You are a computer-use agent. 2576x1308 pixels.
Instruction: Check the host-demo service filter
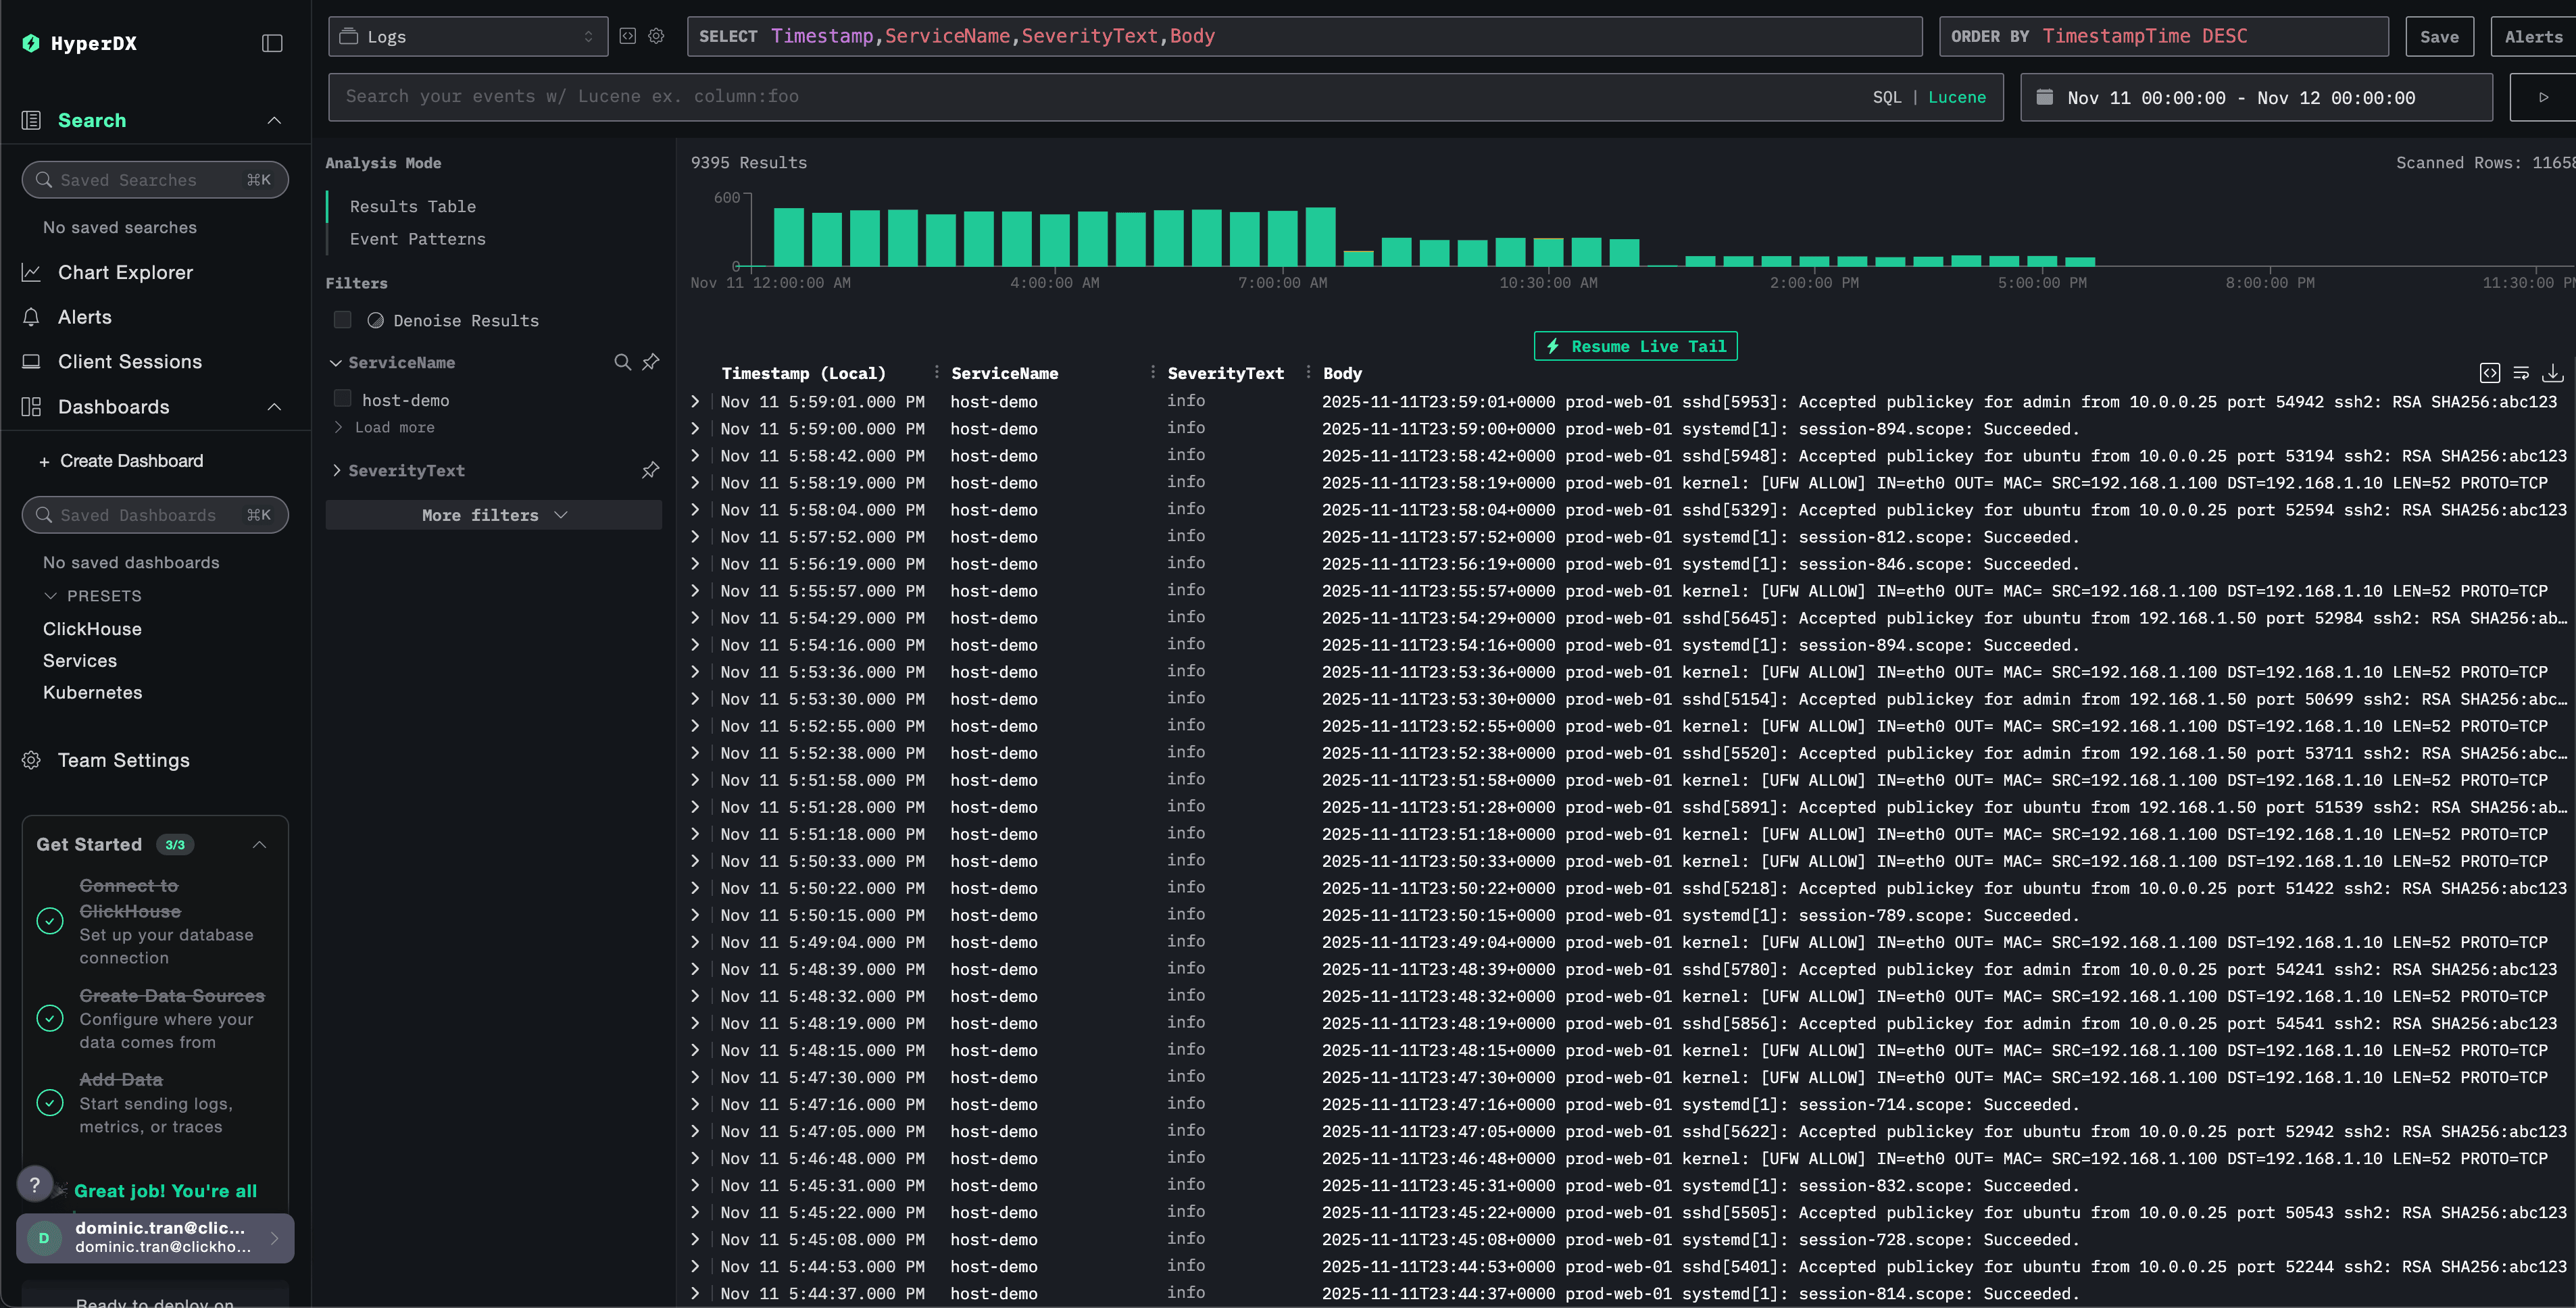tap(343, 399)
